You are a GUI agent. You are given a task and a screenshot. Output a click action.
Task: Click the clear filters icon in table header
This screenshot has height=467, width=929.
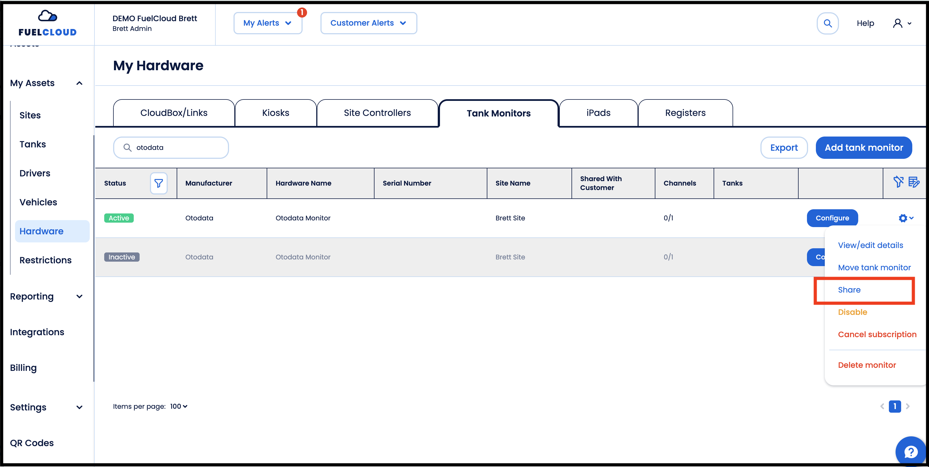[x=898, y=182]
